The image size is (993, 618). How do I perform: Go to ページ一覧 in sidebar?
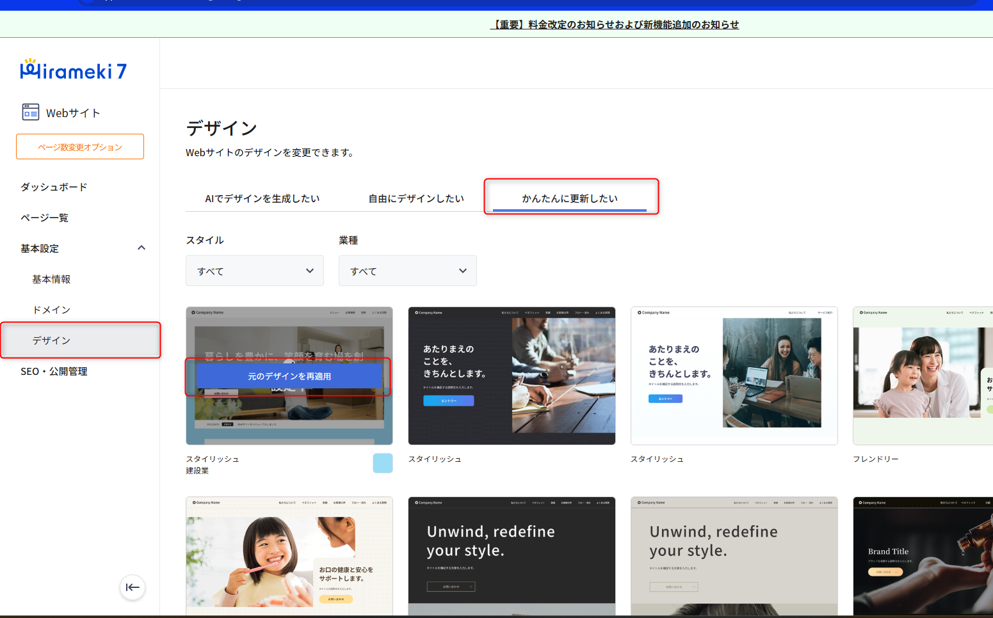(45, 218)
